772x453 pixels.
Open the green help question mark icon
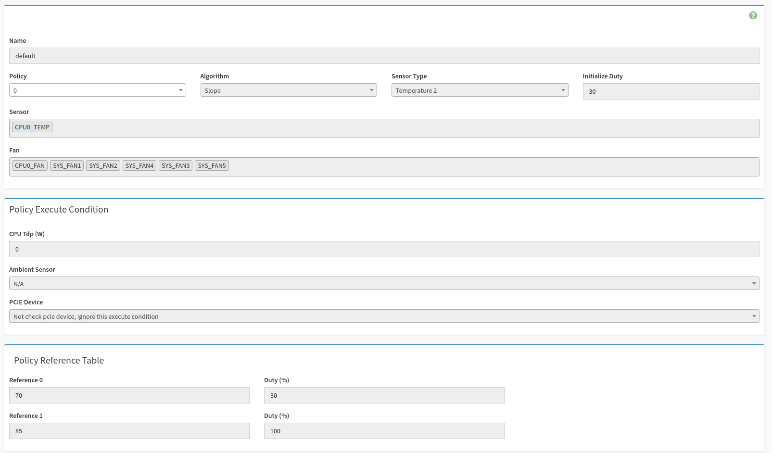(753, 15)
